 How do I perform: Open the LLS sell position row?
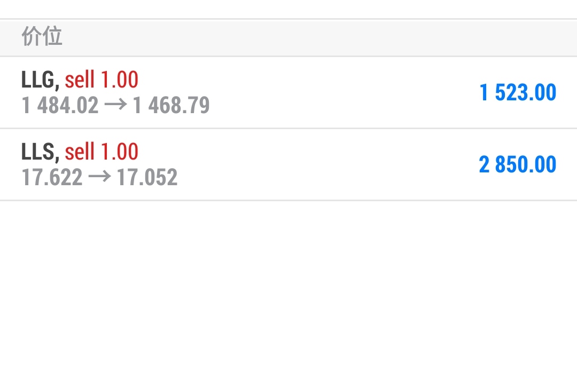pyautogui.click(x=288, y=164)
